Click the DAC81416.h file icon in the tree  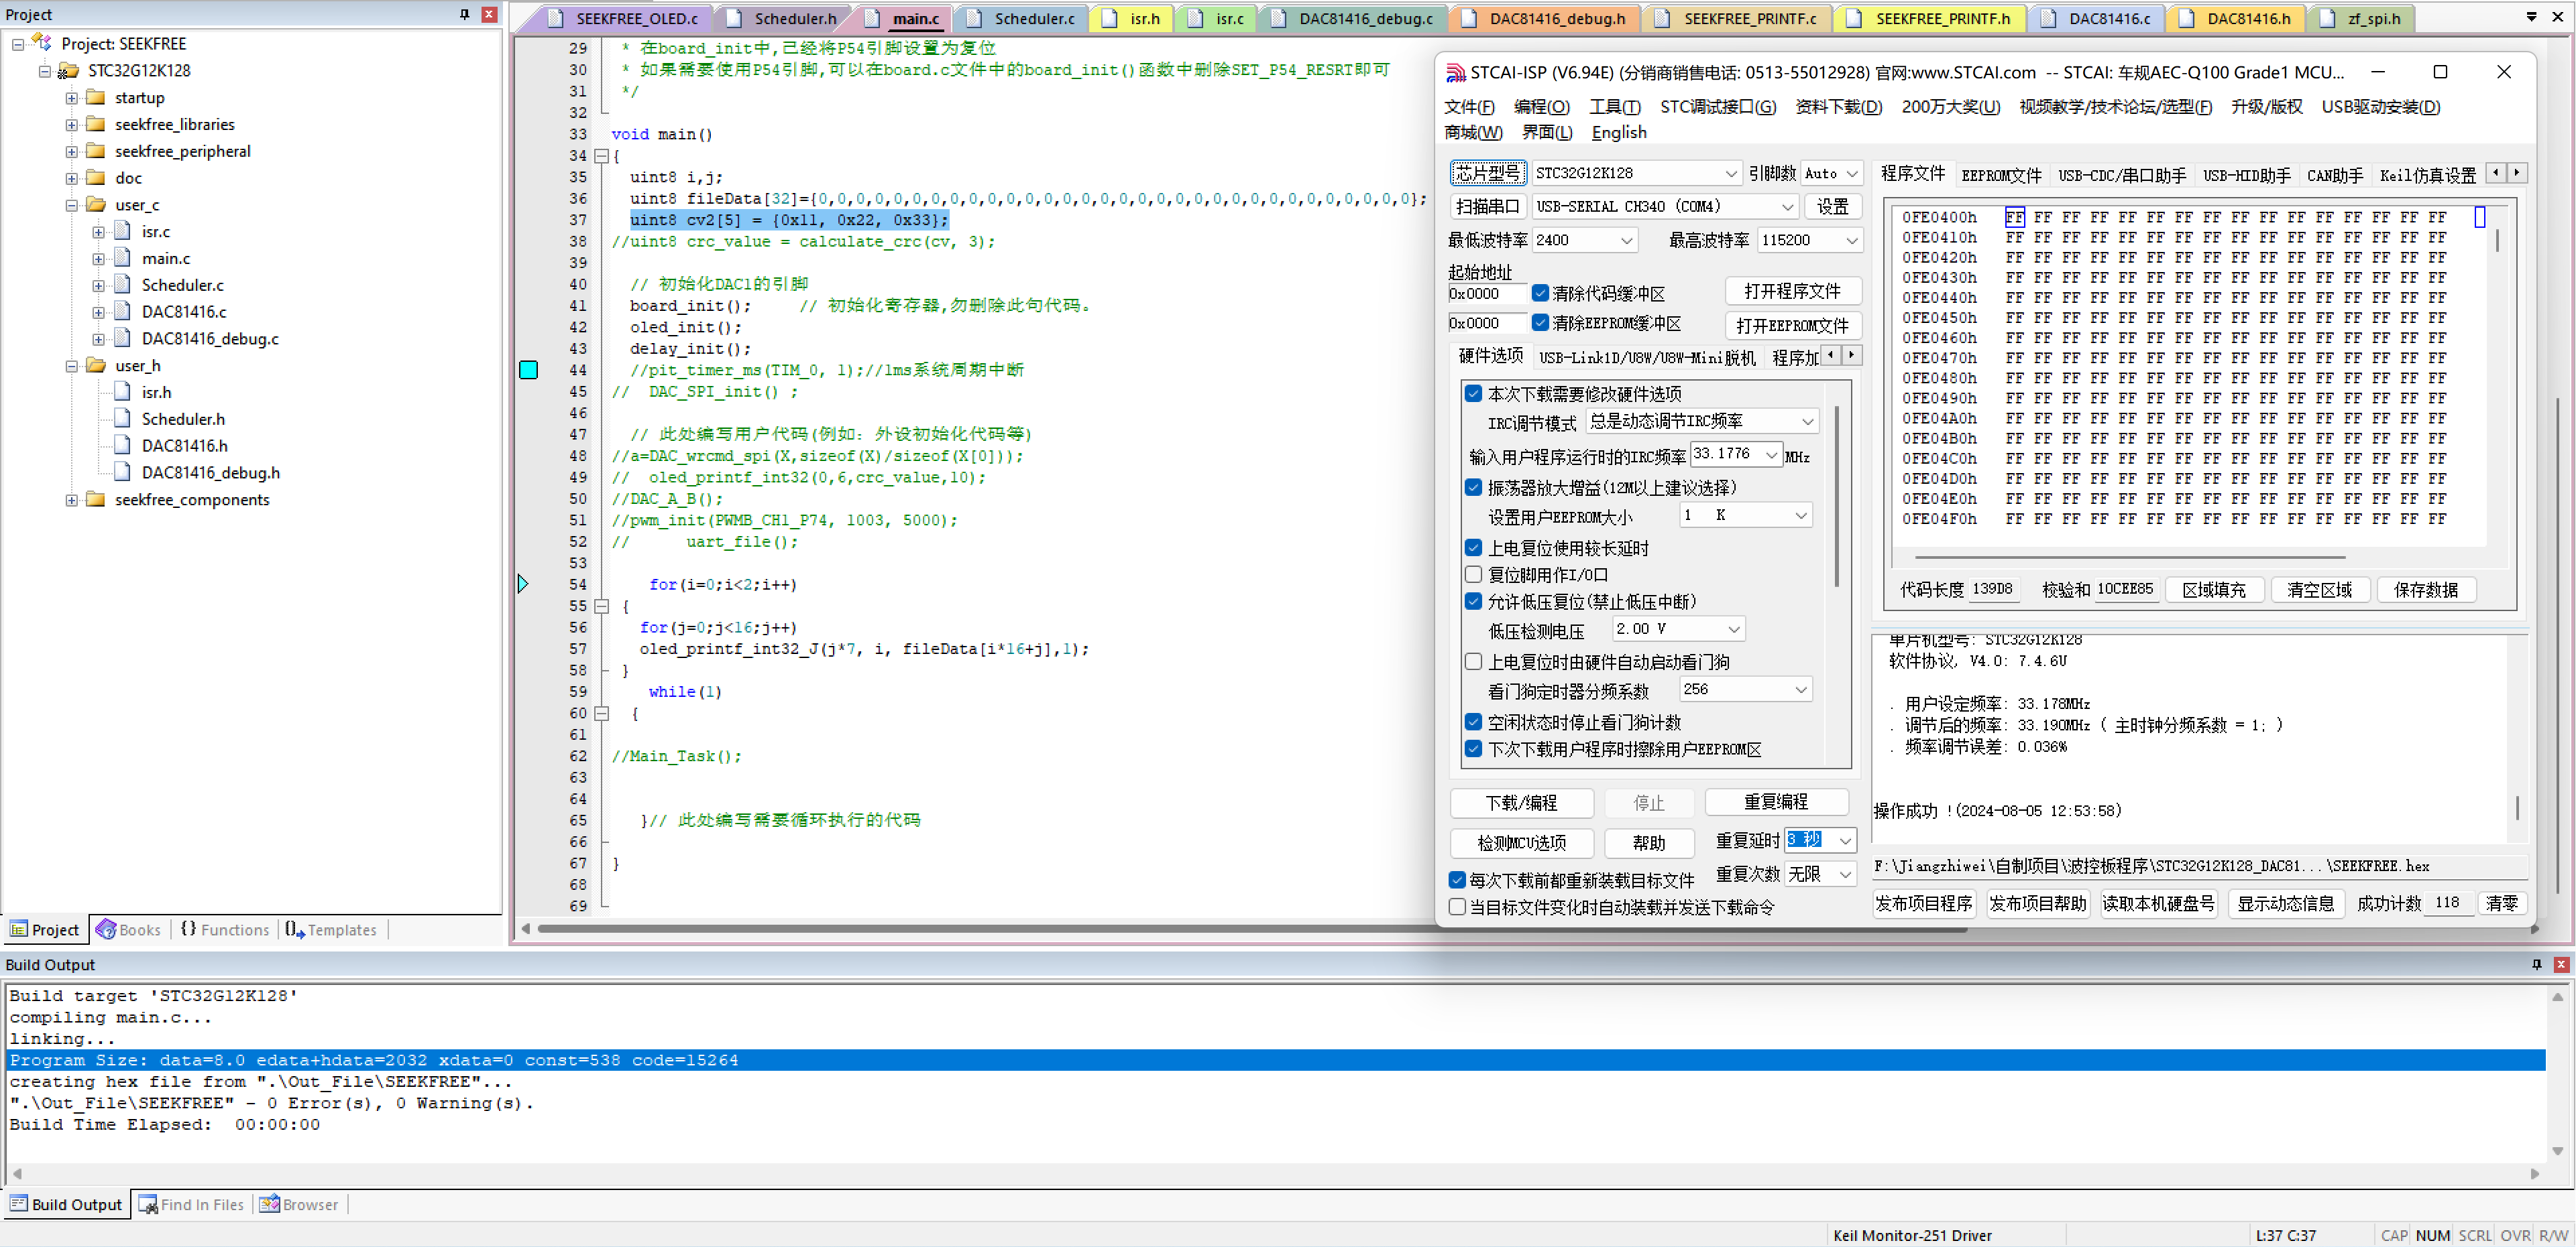123,446
